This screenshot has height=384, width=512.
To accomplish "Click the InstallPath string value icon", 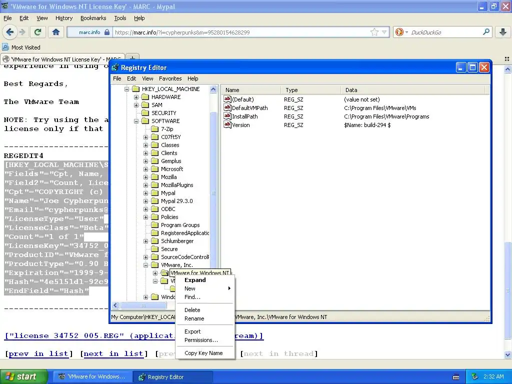I will point(227,116).
